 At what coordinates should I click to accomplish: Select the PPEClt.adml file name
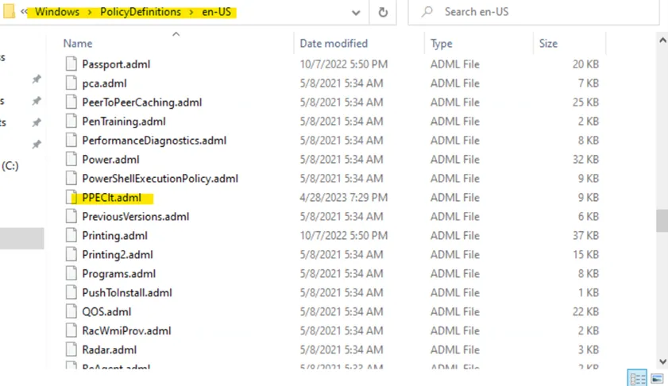(x=112, y=198)
